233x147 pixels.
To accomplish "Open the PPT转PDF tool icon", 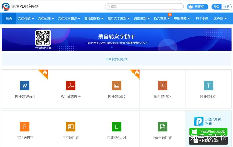I will [71, 127].
